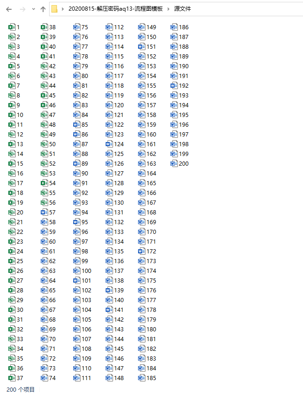Expand chevron before 20200815 folder in path
The width and height of the screenshot is (303, 394).
pyautogui.click(x=63, y=9)
